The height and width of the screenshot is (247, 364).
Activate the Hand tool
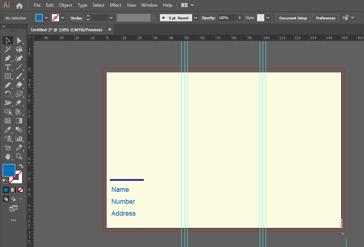click(7, 156)
